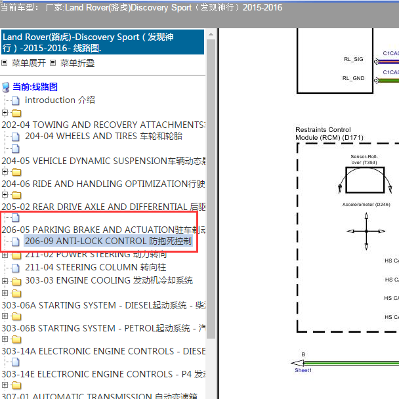Open 303-14E ELECTRONIC ENGINE CONTROLS - P4
399x399 pixels.
pos(103,374)
